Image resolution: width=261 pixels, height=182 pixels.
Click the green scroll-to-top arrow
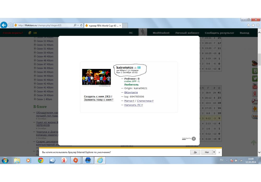[253, 142]
